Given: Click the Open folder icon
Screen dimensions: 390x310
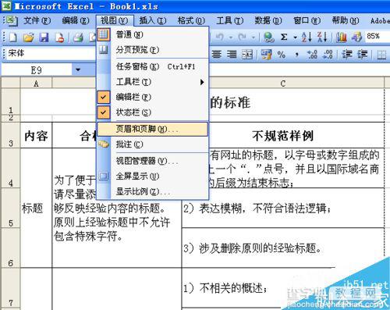Looking at the screenshot, I should (29, 37).
